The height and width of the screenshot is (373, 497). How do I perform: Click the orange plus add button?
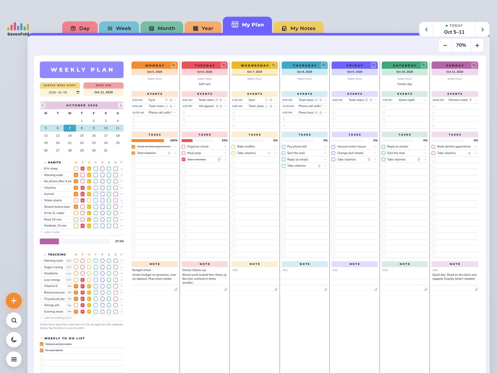pyautogui.click(x=14, y=301)
